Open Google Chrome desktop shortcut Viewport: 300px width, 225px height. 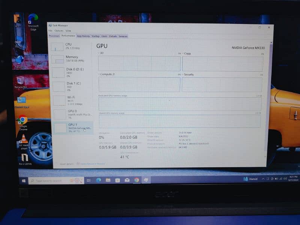click(x=22, y=121)
